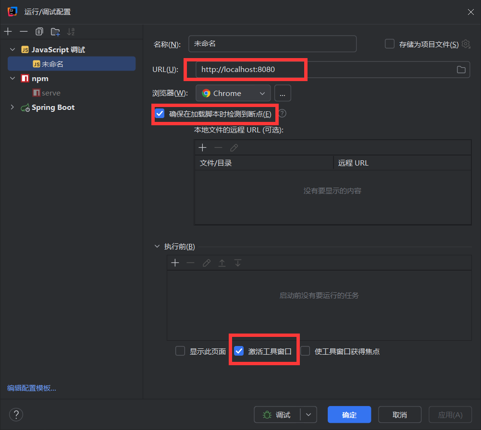Select the serve npm configuration
This screenshot has height=430, width=481.
(72, 93)
